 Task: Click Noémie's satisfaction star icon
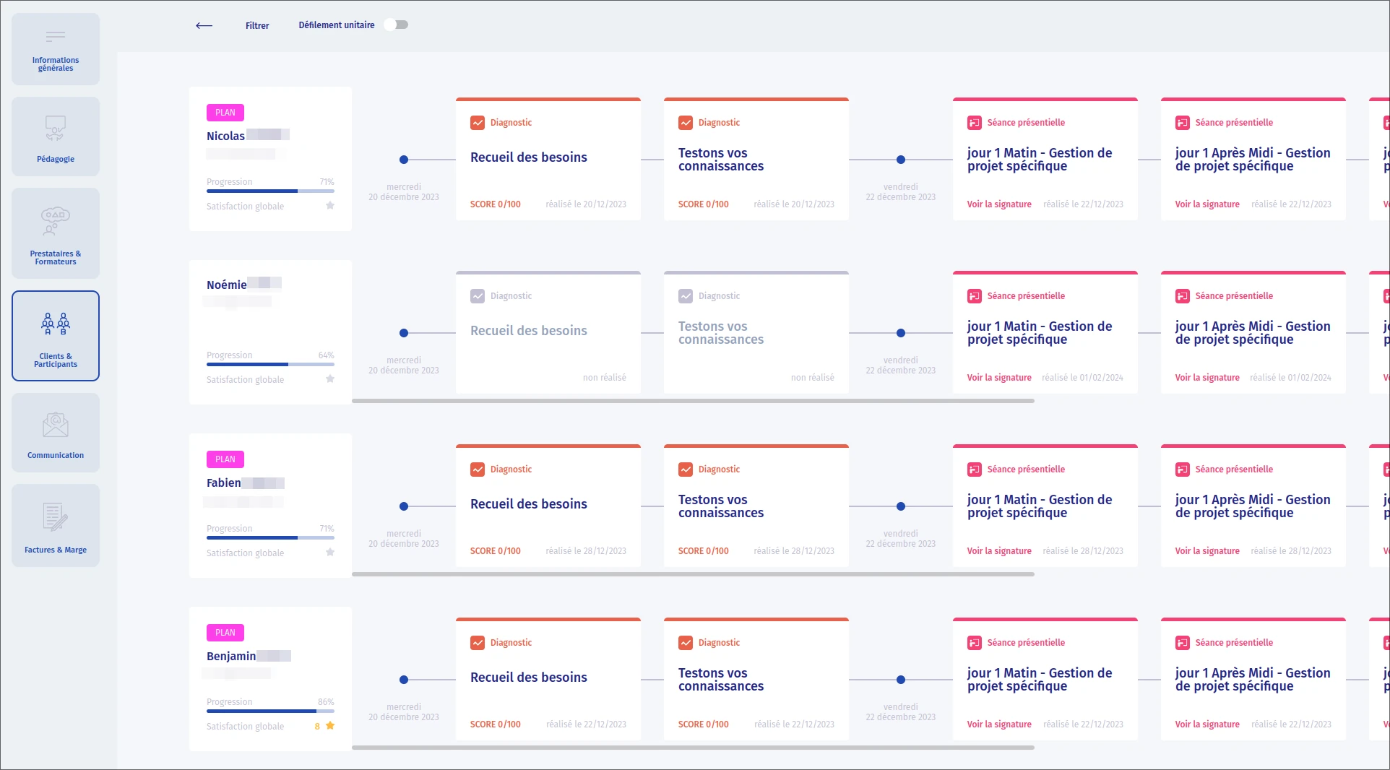(x=330, y=379)
